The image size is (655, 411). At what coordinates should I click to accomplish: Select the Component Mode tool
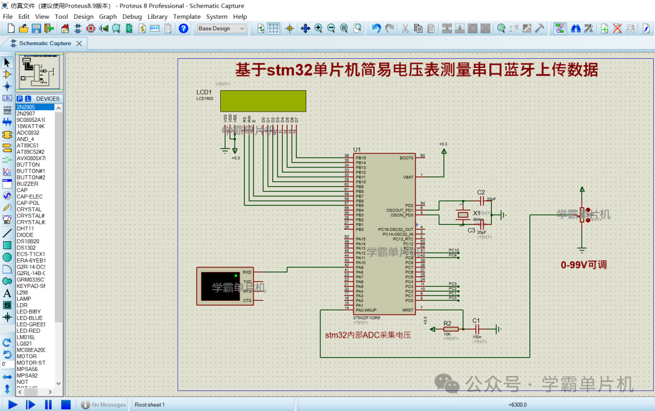point(7,75)
